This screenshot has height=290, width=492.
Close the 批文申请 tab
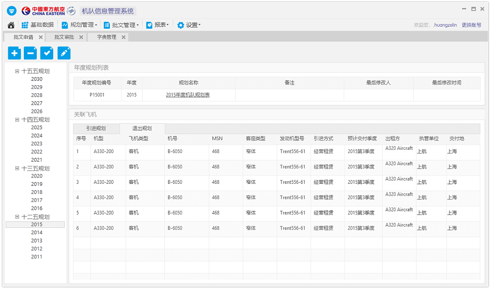pos(41,37)
